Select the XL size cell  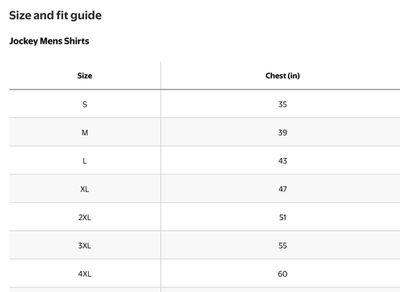[x=85, y=189]
